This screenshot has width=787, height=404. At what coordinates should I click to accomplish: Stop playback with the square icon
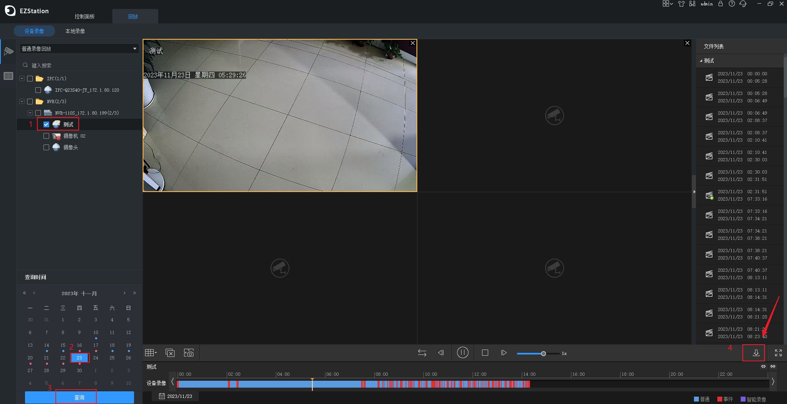pos(485,353)
